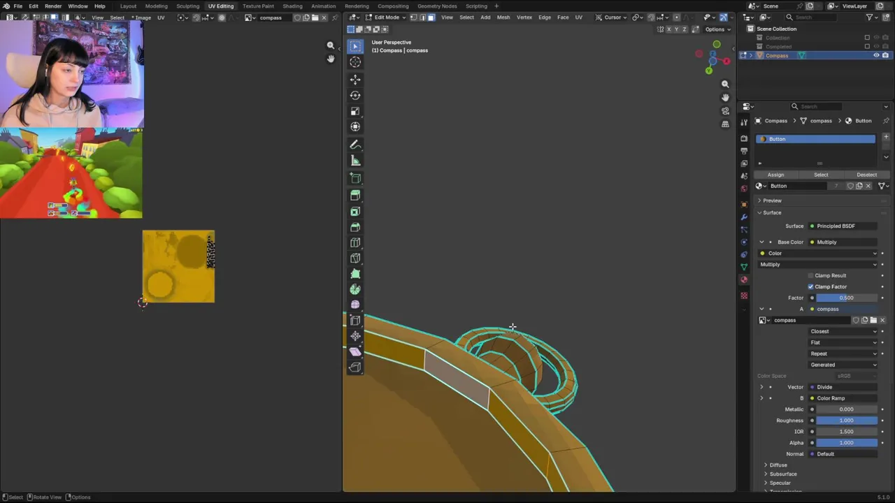895x503 pixels.
Task: Enable face select mode in viewport header
Action: click(430, 17)
